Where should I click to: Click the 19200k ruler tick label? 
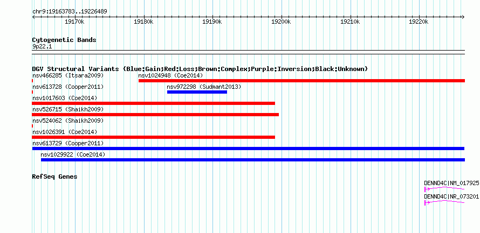click(x=281, y=22)
